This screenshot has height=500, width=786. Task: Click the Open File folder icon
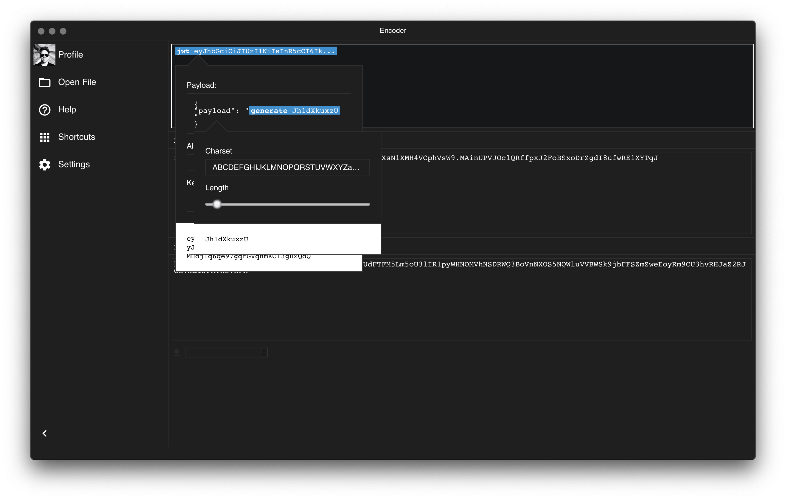[x=44, y=83]
